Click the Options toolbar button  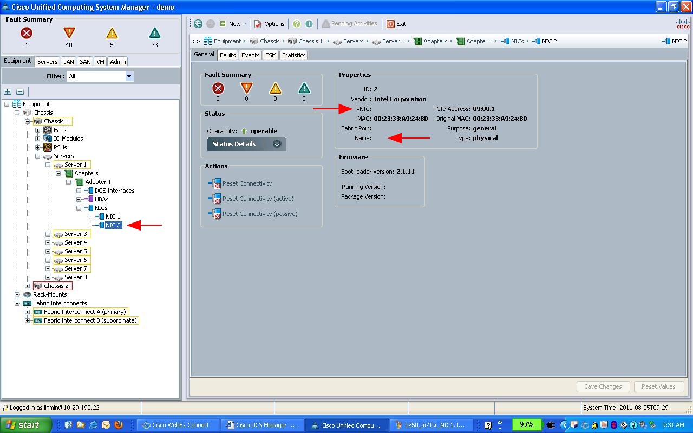click(270, 24)
